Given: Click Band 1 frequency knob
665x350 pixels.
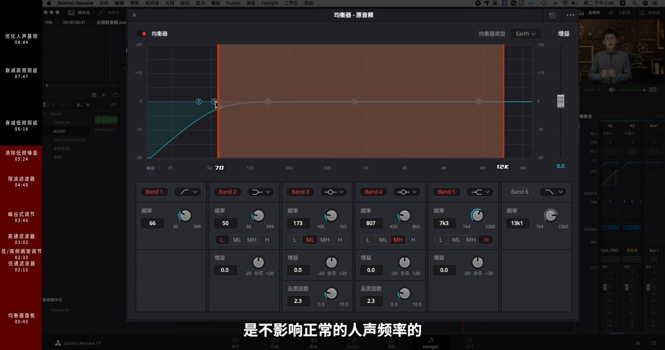Looking at the screenshot, I should click(185, 216).
